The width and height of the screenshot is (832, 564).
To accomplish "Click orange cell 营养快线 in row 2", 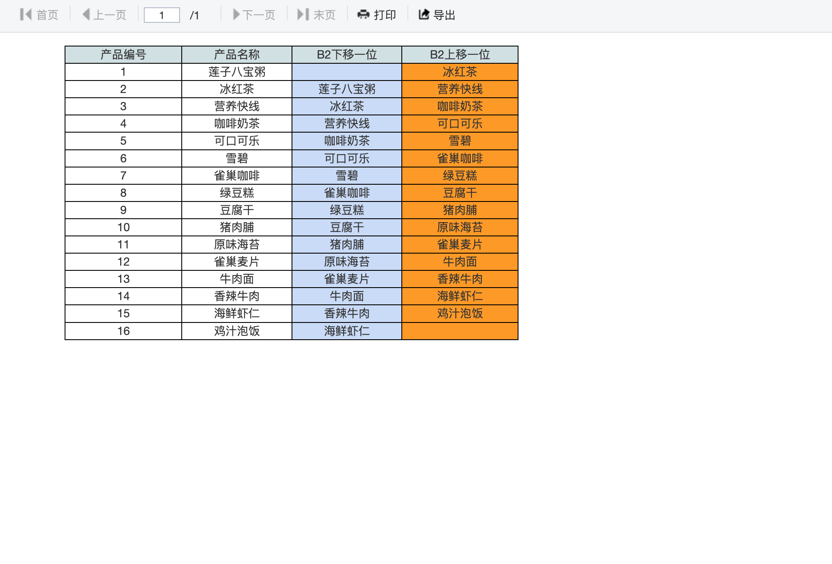I will [x=460, y=89].
